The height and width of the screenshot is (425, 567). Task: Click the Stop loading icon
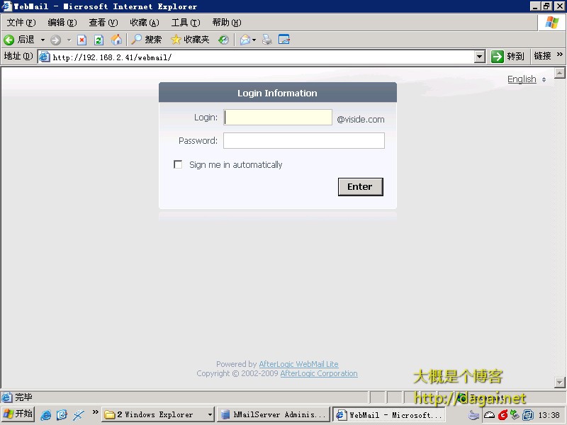82,40
